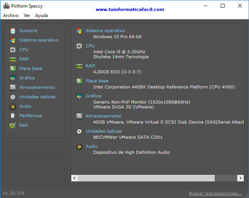Click the Audio heading link in summary
The height and width of the screenshot is (198, 249).
click(91, 146)
